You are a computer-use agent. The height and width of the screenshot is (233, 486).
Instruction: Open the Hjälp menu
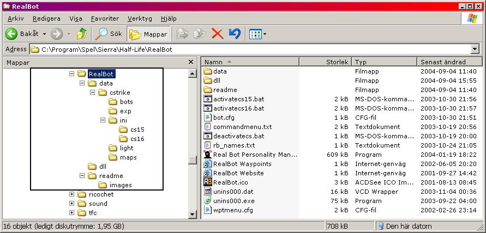tap(169, 19)
